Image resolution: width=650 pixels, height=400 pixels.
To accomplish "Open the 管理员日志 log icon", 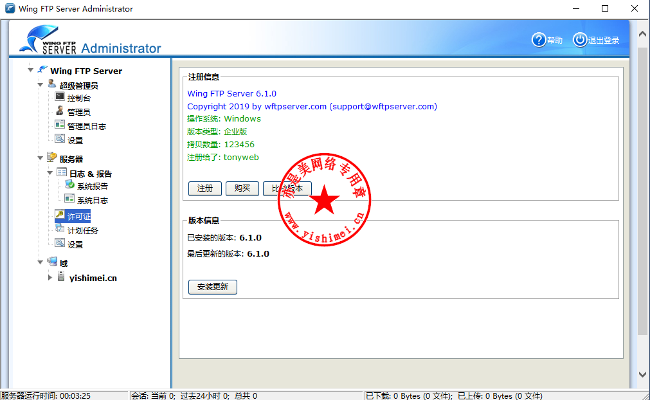I will pos(60,125).
